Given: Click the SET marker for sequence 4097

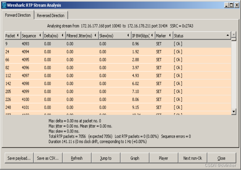Looking at the screenshot, I should pyautogui.click(x=159, y=76).
